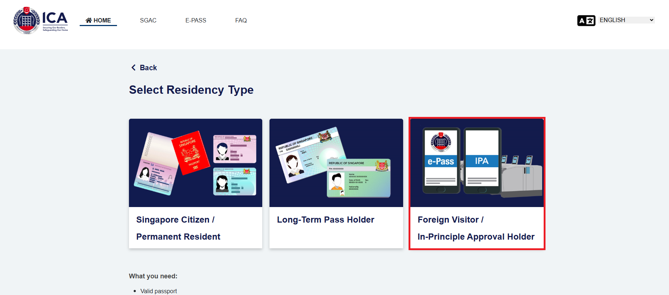Open the SGAC menu item
Image resolution: width=669 pixels, height=295 pixels.
148,20
